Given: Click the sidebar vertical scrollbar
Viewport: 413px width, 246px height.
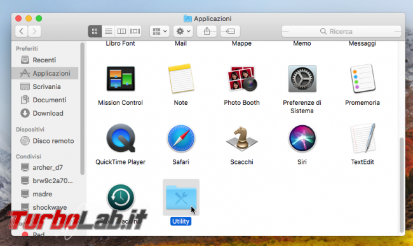Looking at the screenshot, I should pos(83,109).
